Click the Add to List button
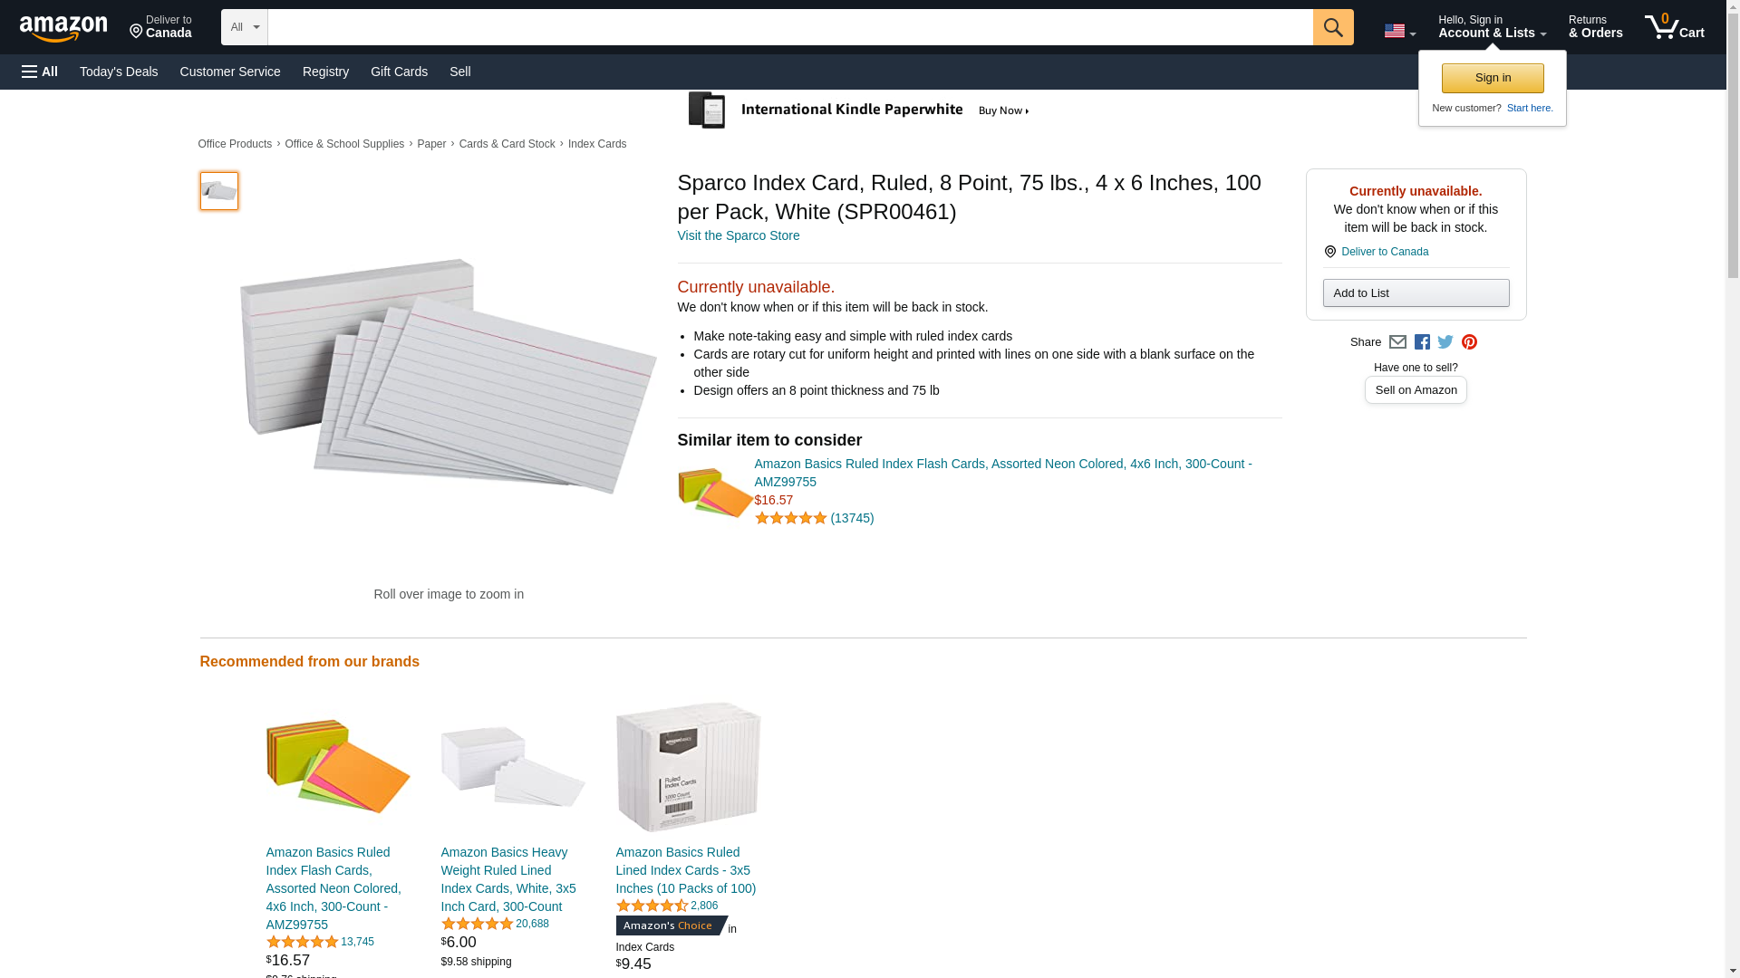The height and width of the screenshot is (978, 1740). 1416,292
